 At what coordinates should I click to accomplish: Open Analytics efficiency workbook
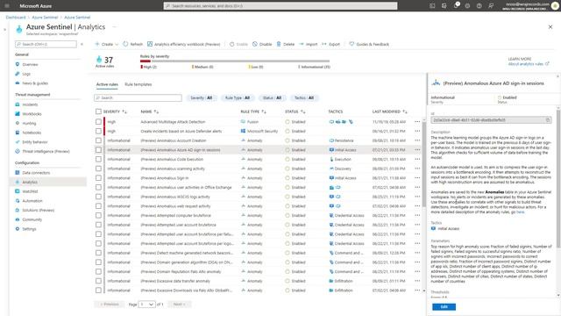pyautogui.click(x=183, y=44)
